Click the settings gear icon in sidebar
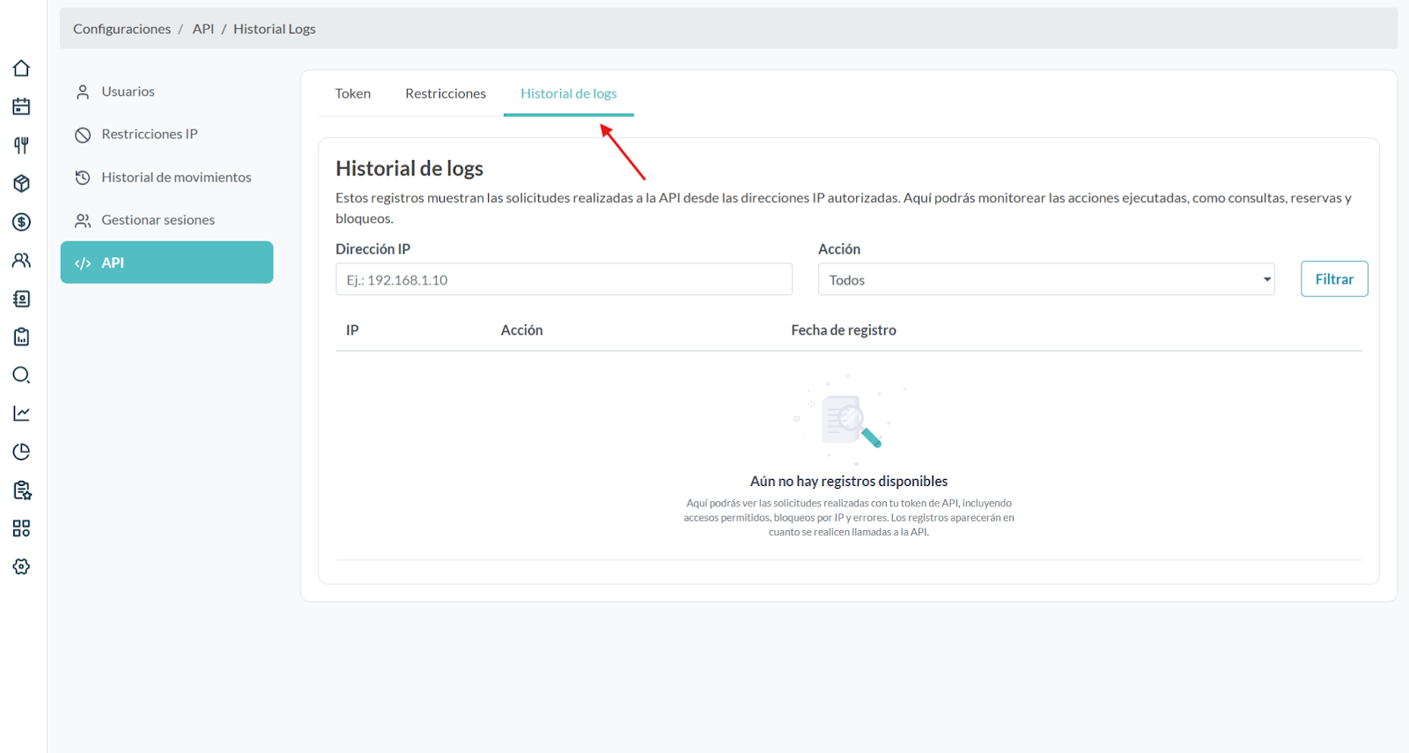 22,566
